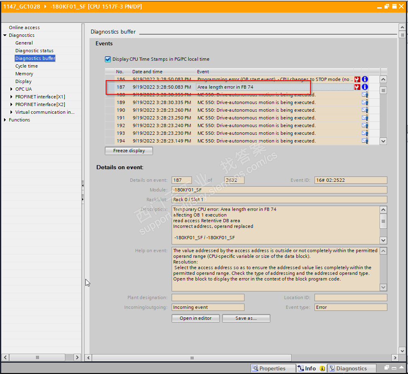Viewport: 408px width, 374px height.
Task: Click the Event column header
Action: (x=274, y=72)
